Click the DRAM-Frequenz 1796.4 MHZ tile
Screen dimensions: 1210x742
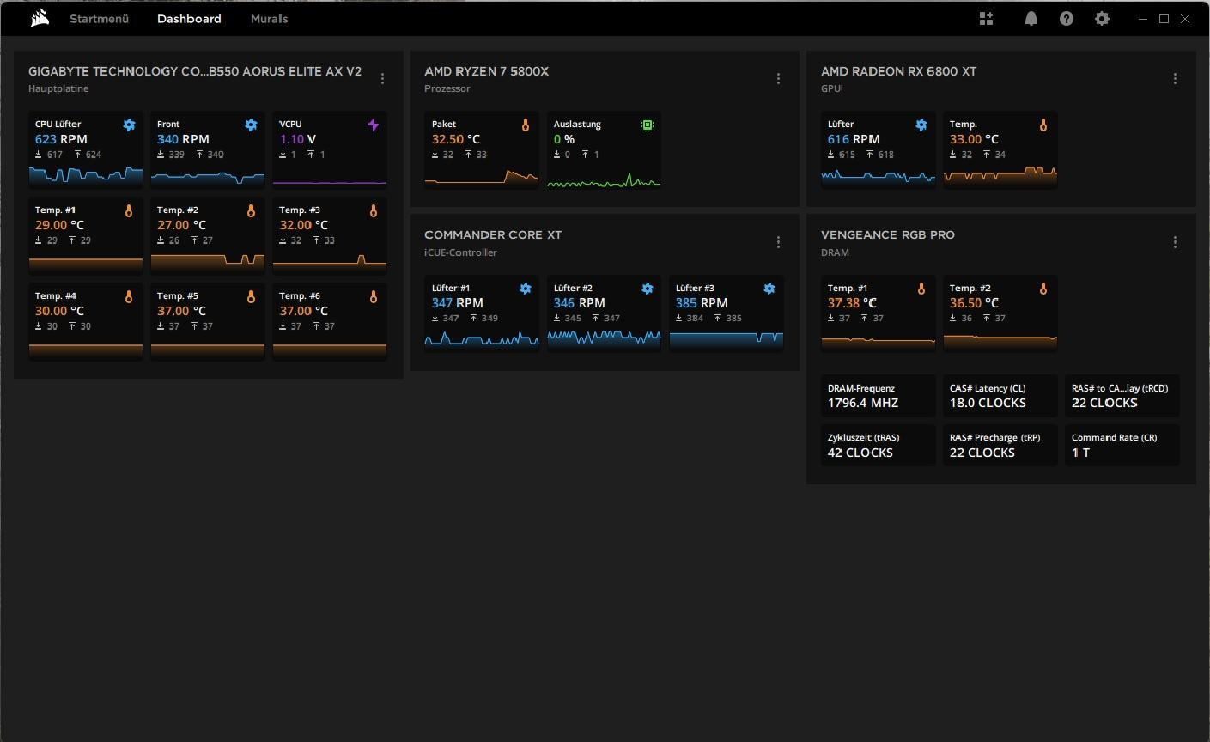pyautogui.click(x=878, y=396)
